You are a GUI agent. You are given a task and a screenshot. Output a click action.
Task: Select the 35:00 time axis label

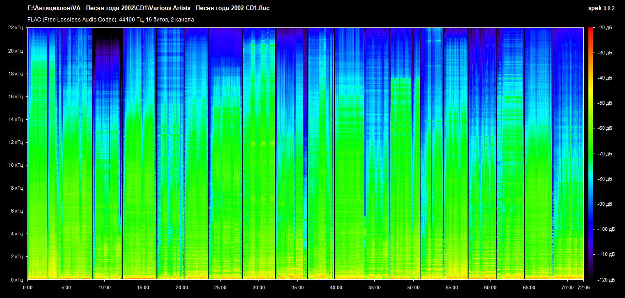coord(297,288)
